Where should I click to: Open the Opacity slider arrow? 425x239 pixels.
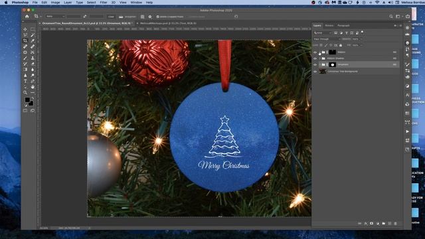(361, 39)
